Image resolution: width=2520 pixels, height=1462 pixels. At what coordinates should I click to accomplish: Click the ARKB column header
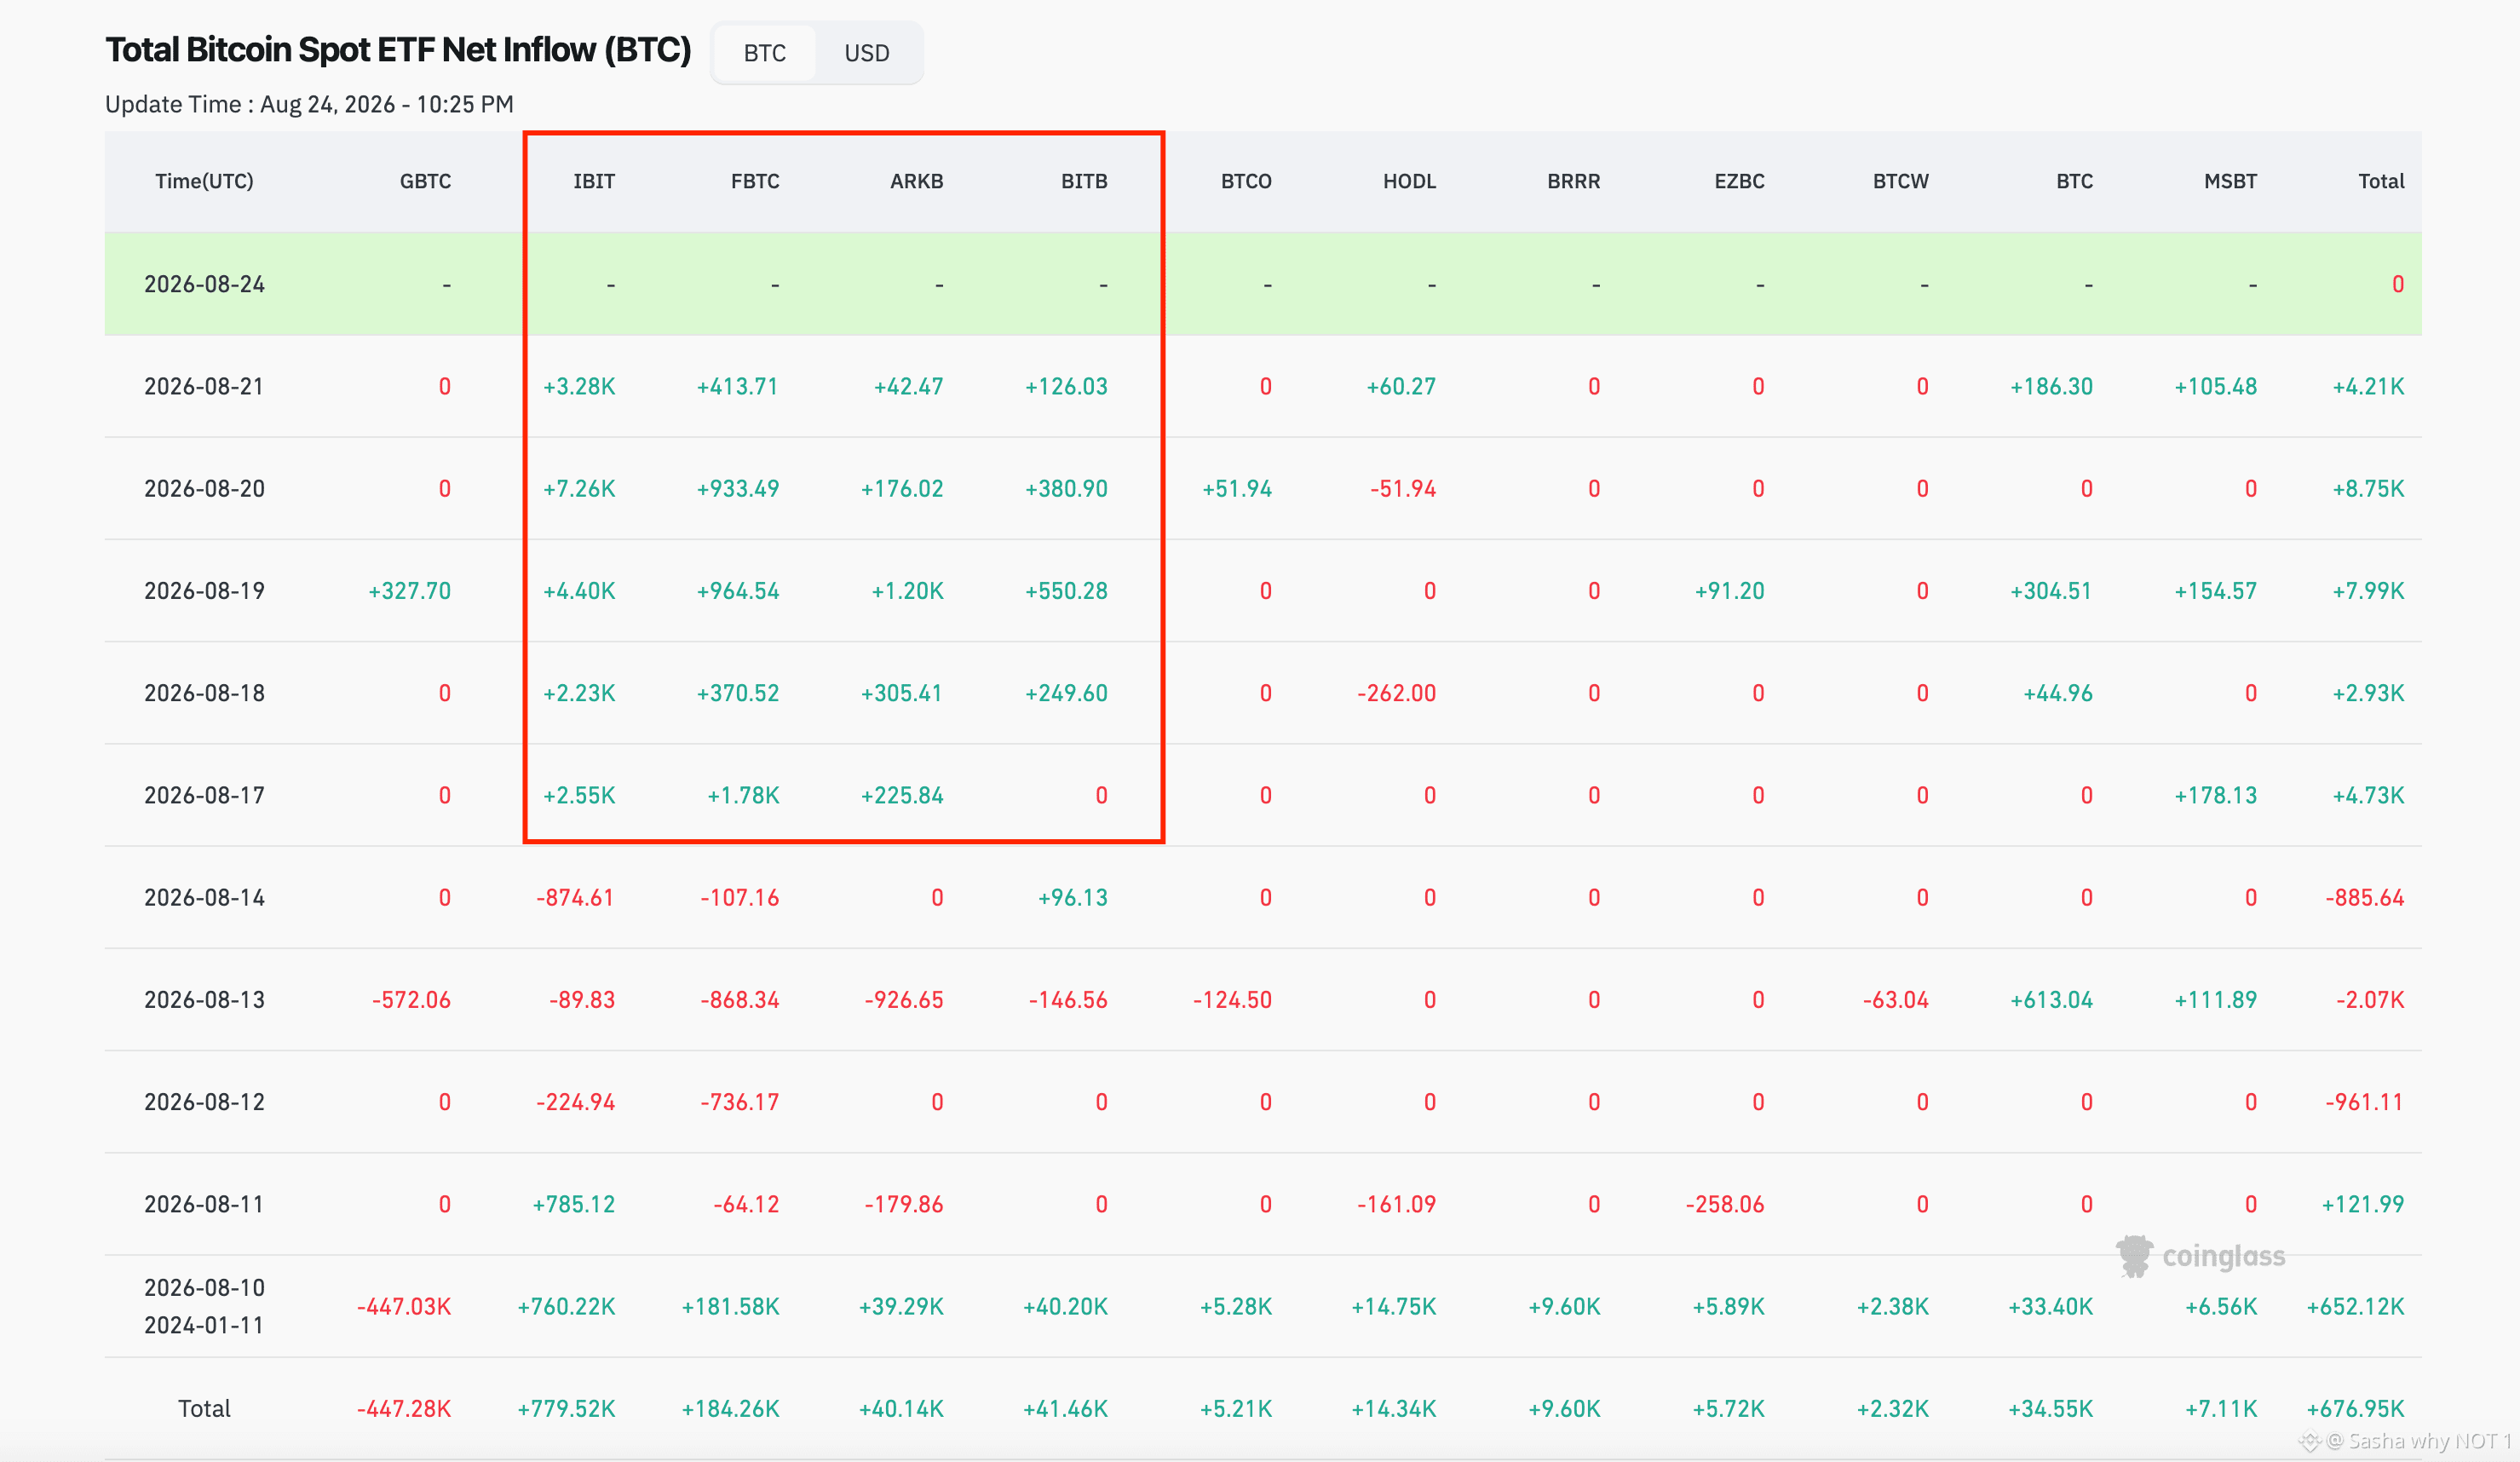[x=916, y=181]
